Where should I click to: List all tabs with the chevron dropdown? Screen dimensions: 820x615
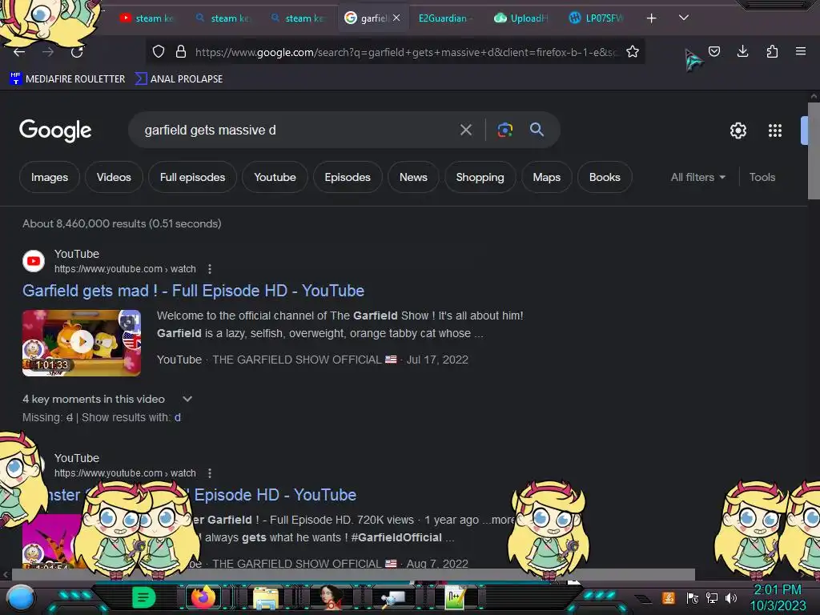point(684,18)
